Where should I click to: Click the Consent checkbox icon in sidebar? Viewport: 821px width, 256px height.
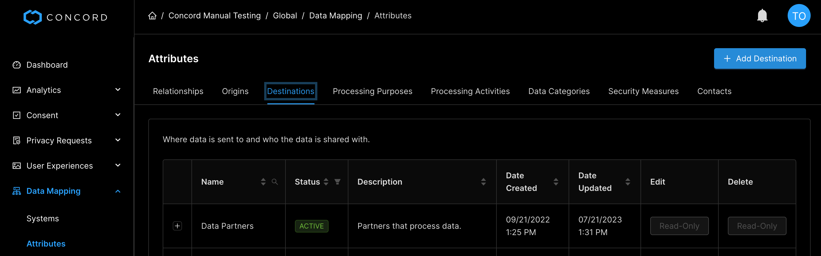17,115
